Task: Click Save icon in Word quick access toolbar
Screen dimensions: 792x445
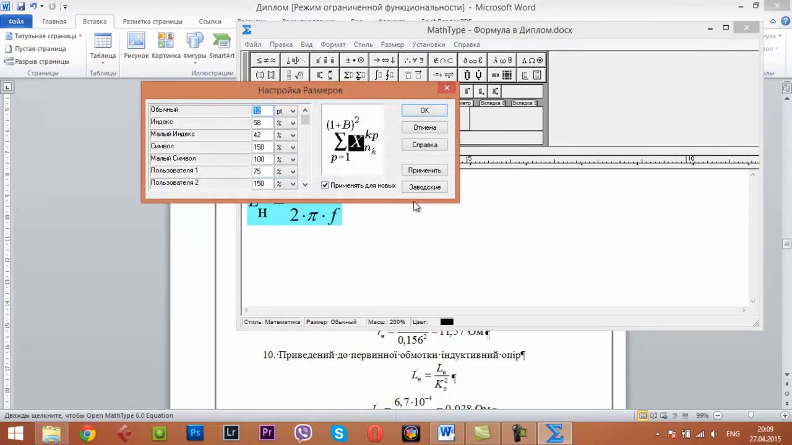Action: pos(20,7)
